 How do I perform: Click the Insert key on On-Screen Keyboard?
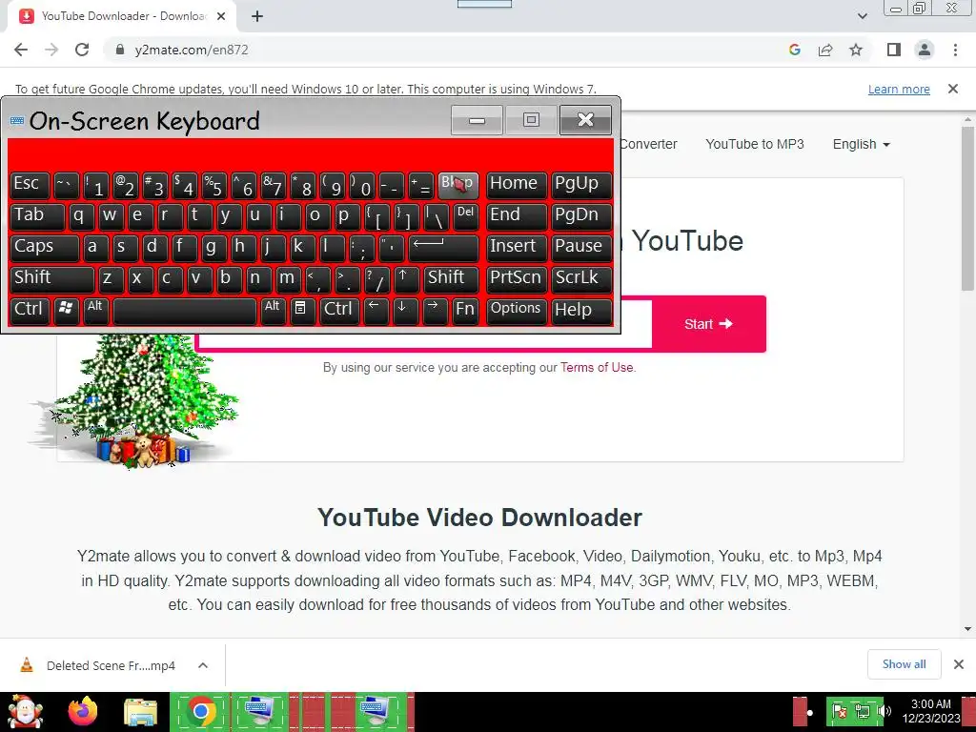(x=516, y=247)
